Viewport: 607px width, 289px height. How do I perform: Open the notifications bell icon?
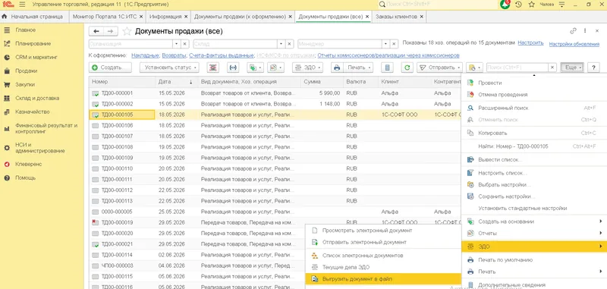coord(505,5)
